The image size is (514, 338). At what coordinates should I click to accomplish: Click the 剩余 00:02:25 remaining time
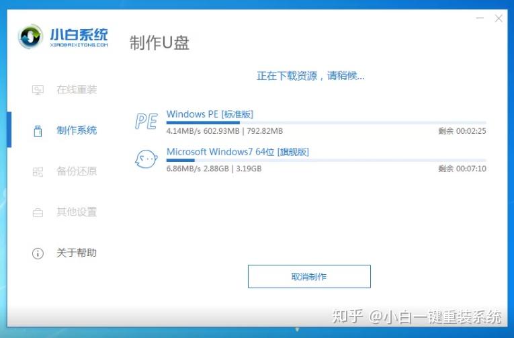click(x=462, y=131)
